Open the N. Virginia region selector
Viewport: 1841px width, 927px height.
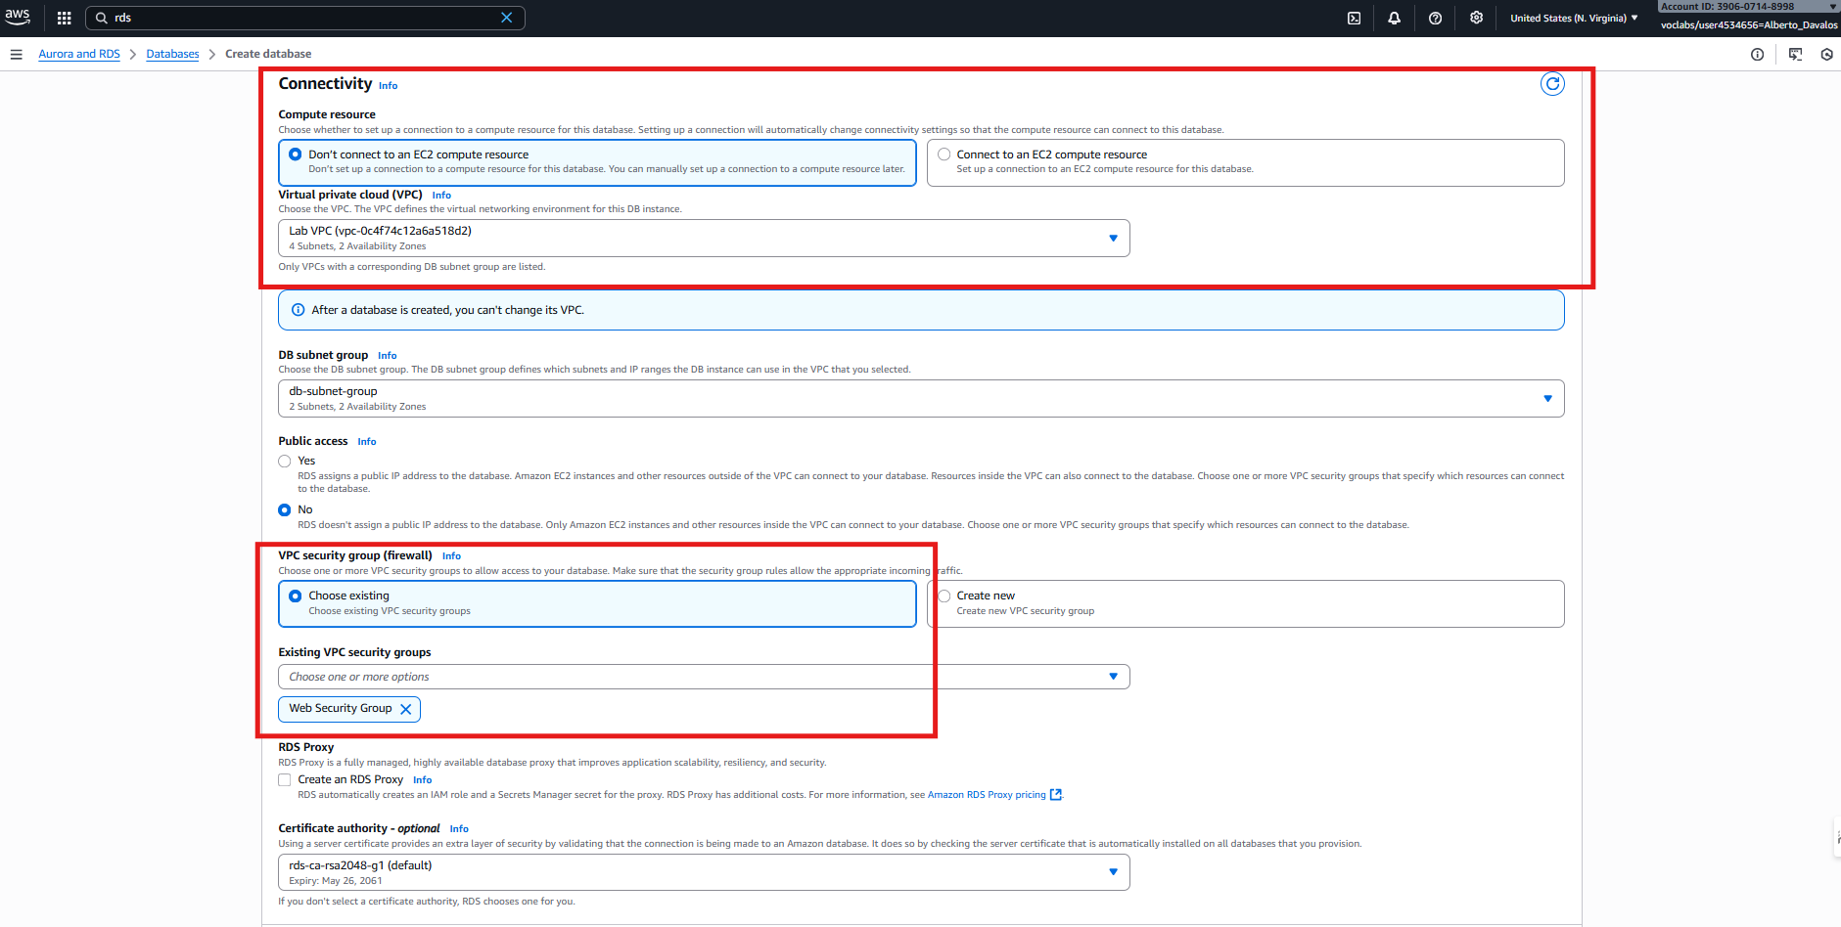[x=1573, y=18]
